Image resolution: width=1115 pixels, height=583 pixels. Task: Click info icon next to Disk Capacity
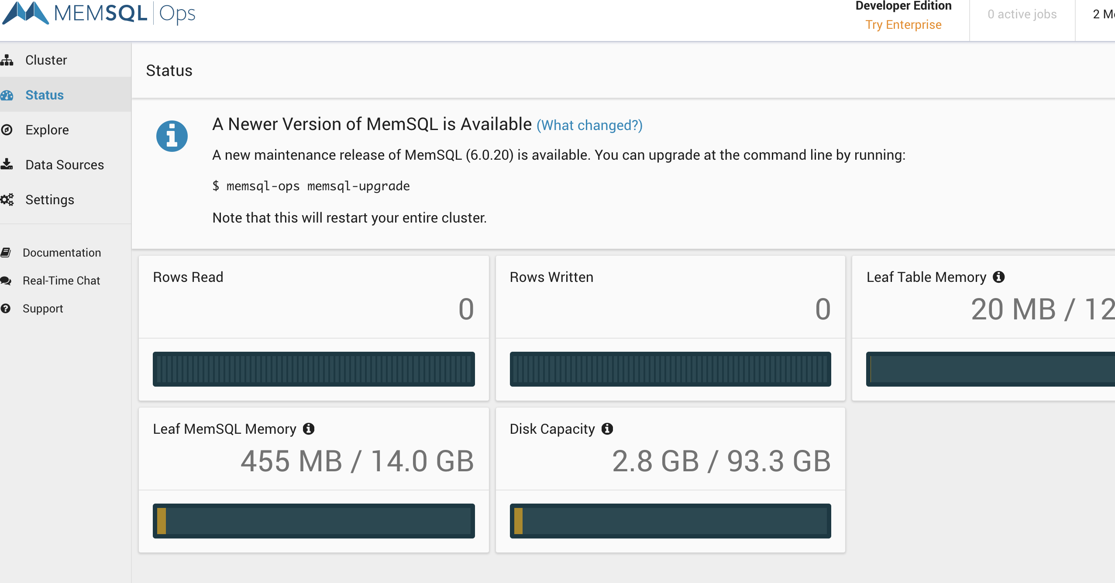pos(607,429)
